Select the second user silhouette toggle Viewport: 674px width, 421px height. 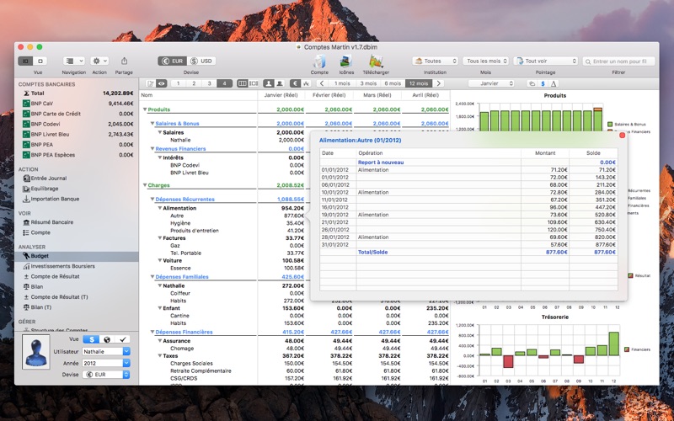pyautogui.click(x=280, y=83)
